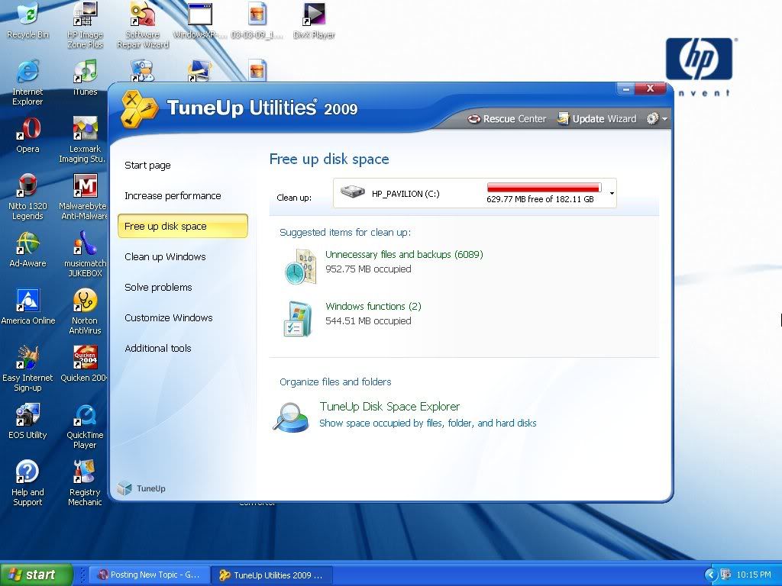Click the Windows functions checklist icon
Screen dimensions: 782x586
click(x=298, y=319)
